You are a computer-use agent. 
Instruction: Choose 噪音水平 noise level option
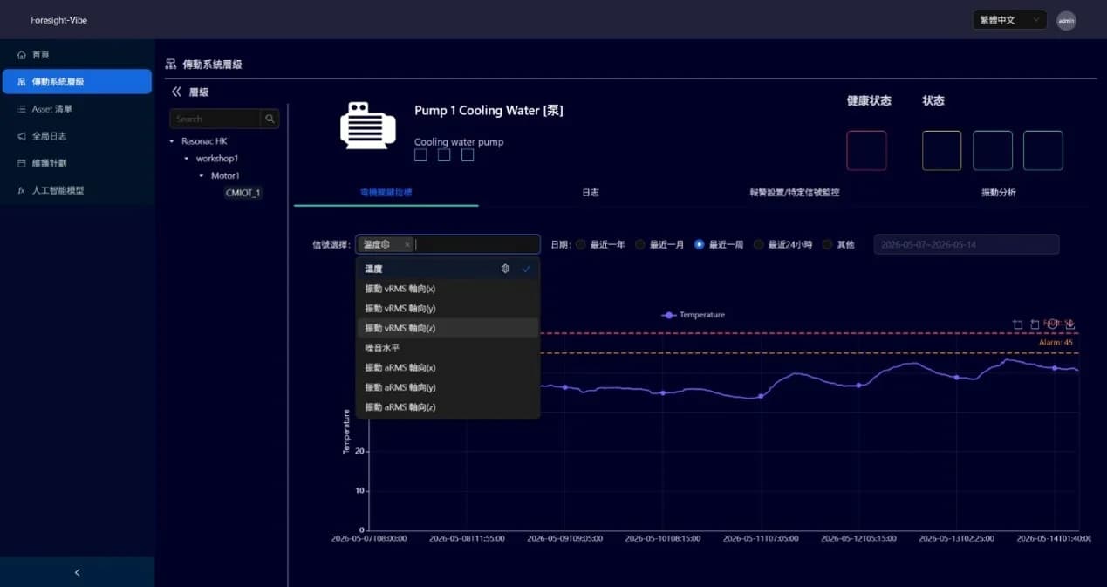coord(448,348)
